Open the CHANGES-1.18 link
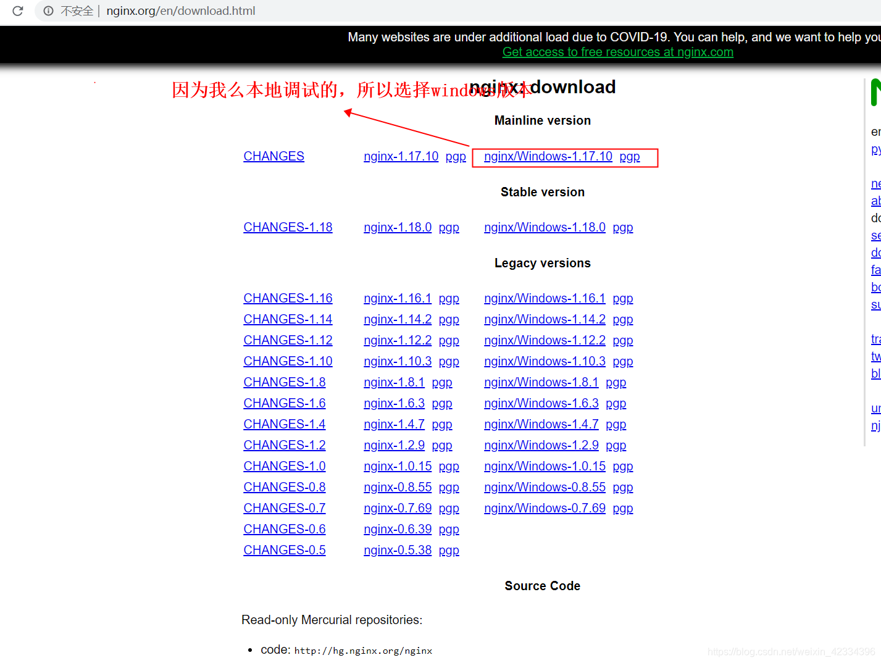881x663 pixels. point(288,227)
